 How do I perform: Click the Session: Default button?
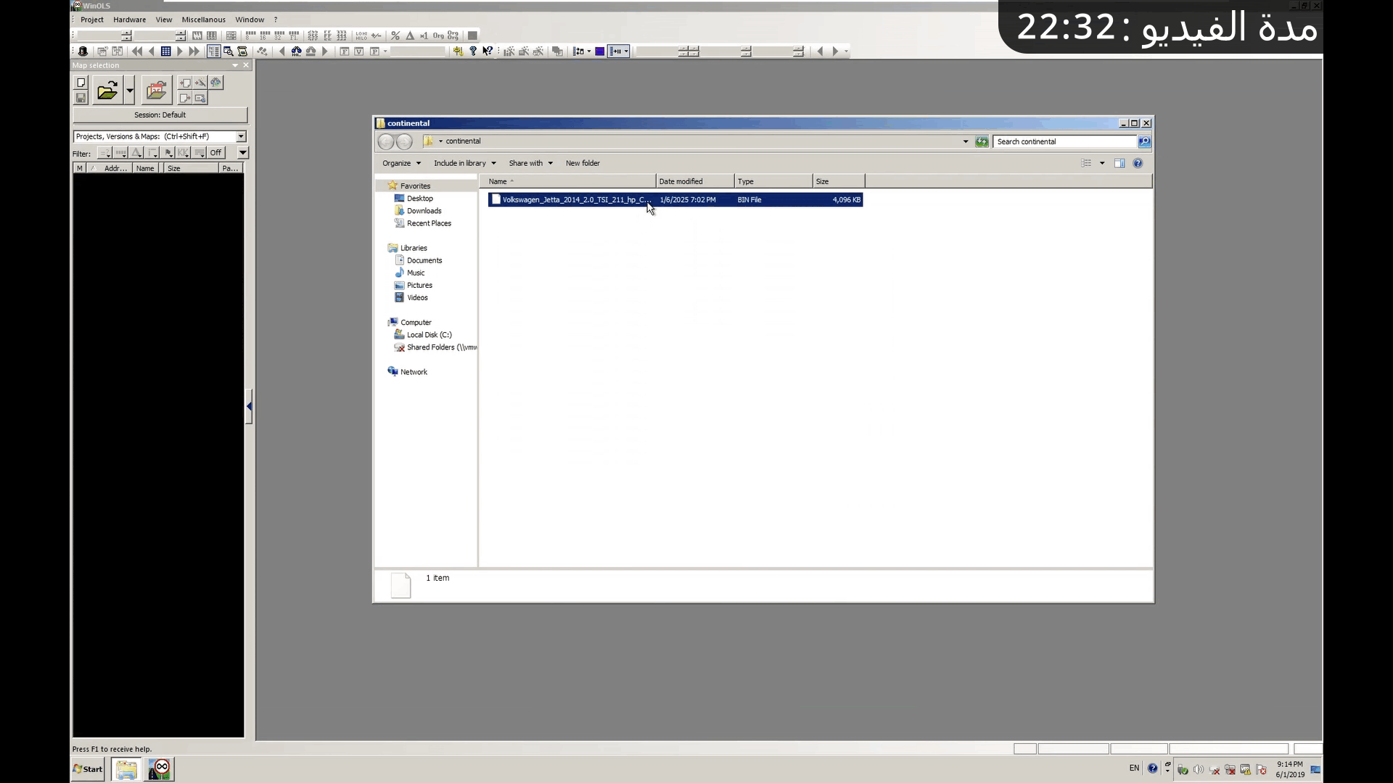pos(160,115)
